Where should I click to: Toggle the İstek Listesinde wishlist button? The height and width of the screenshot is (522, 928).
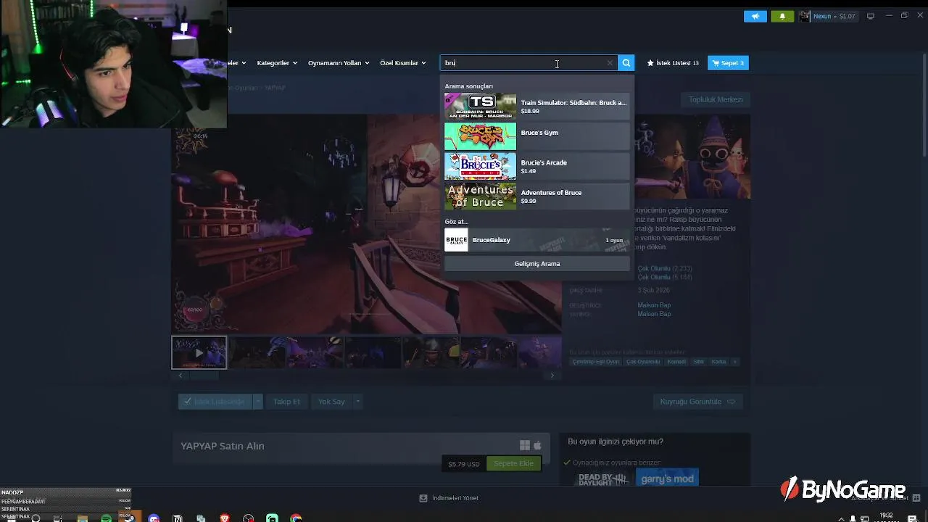[215, 402]
